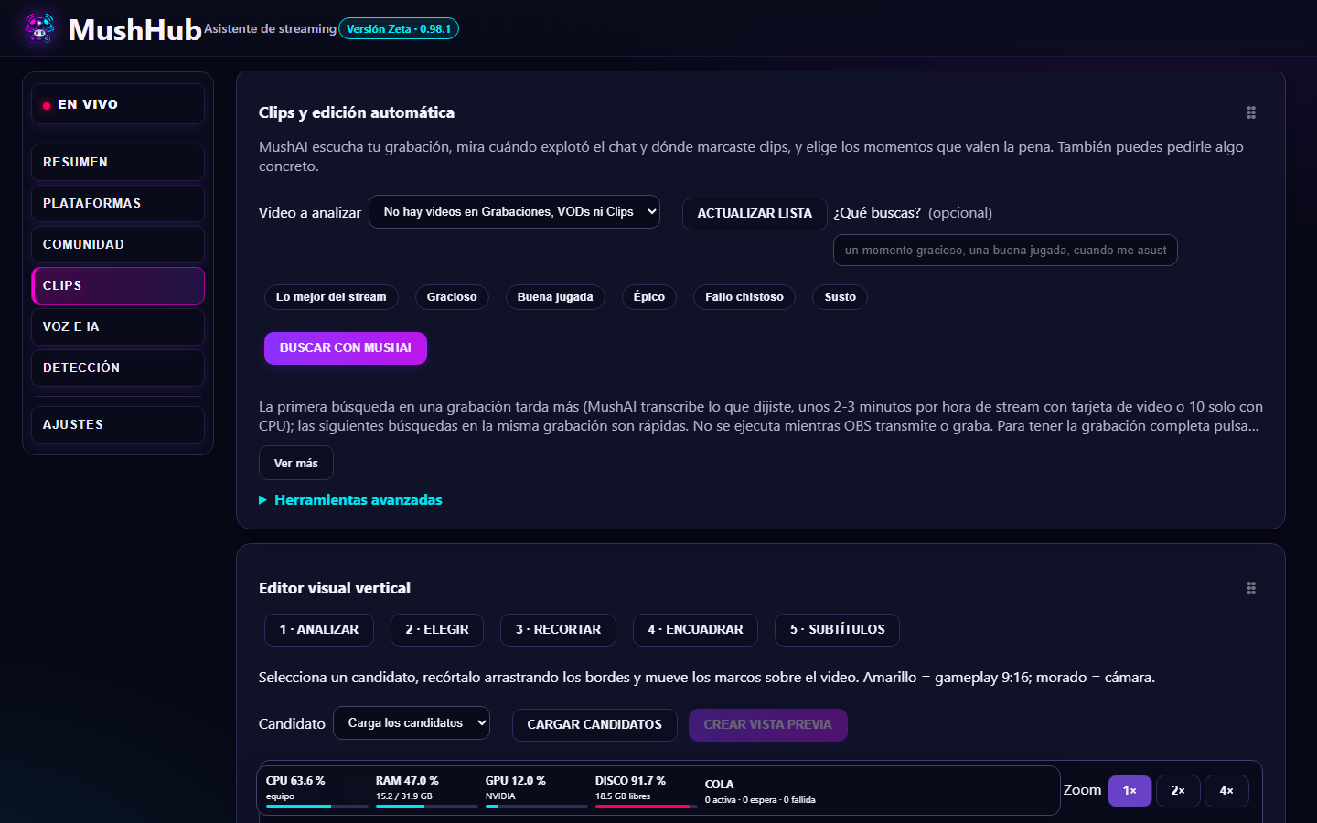This screenshot has height=823, width=1317.
Task: Select the Gracioso chip
Action: [x=452, y=297]
